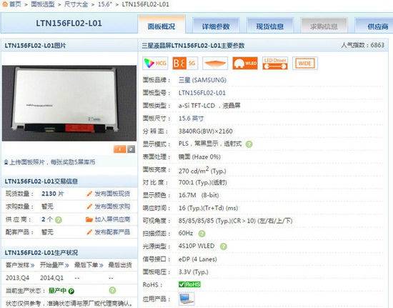This screenshot has height=308, width=393.
Task: Click the 三星 (SAMSUNG) brand value
Action: [202, 80]
